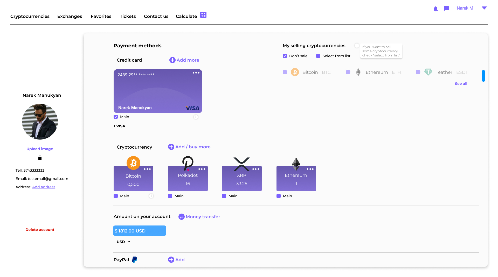This screenshot has height=277, width=498.
Task: Click the info icon below the Visa card
Action: (196, 117)
